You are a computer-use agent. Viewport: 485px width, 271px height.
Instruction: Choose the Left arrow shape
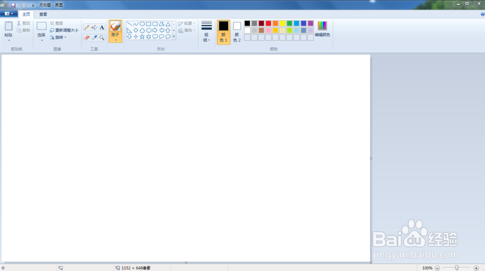click(162, 30)
